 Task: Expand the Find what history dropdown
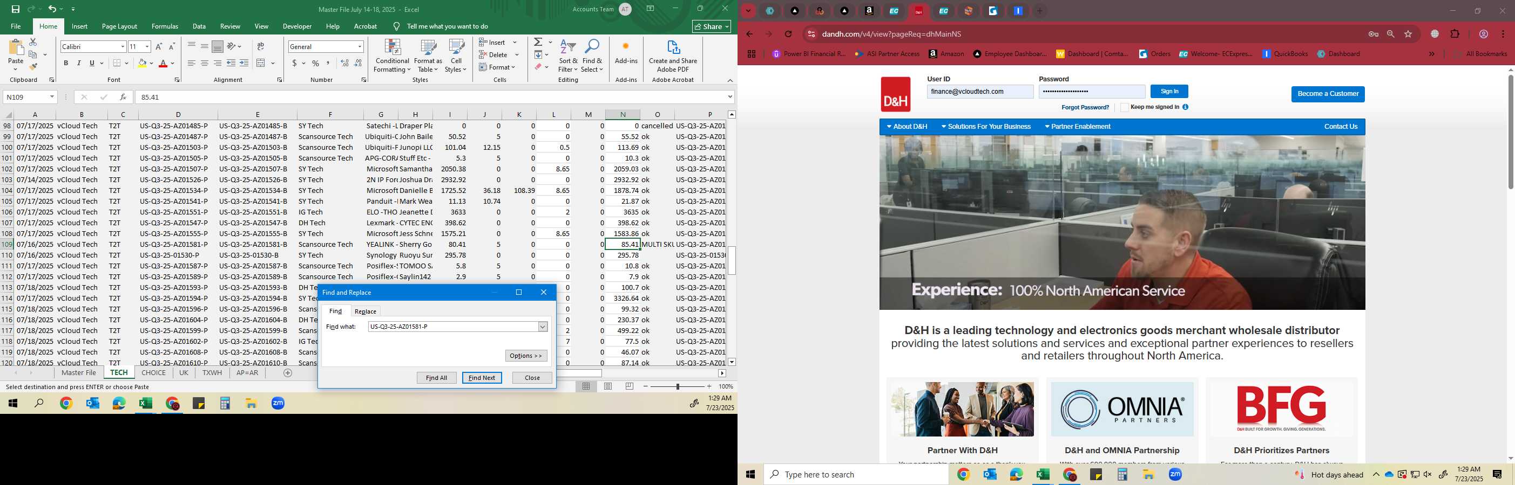coord(543,327)
